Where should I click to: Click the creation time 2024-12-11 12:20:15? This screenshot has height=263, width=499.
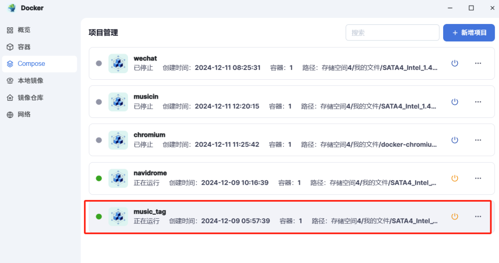point(227,106)
